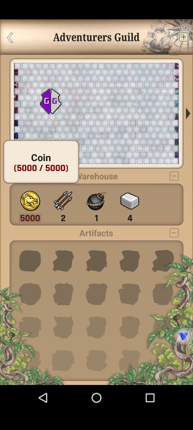Viewport: 193px width, 430px height.
Task: Tap the Artifacts section heading
Action: click(96, 233)
